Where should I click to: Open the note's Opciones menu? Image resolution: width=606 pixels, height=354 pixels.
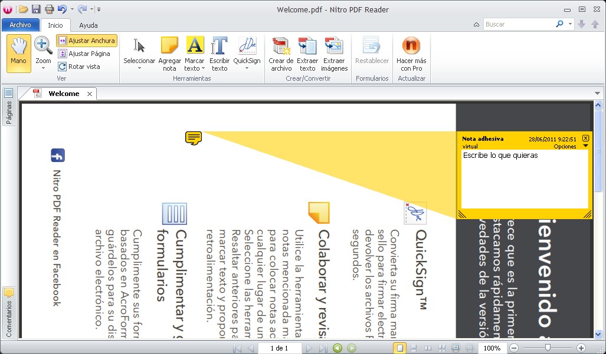(x=571, y=147)
